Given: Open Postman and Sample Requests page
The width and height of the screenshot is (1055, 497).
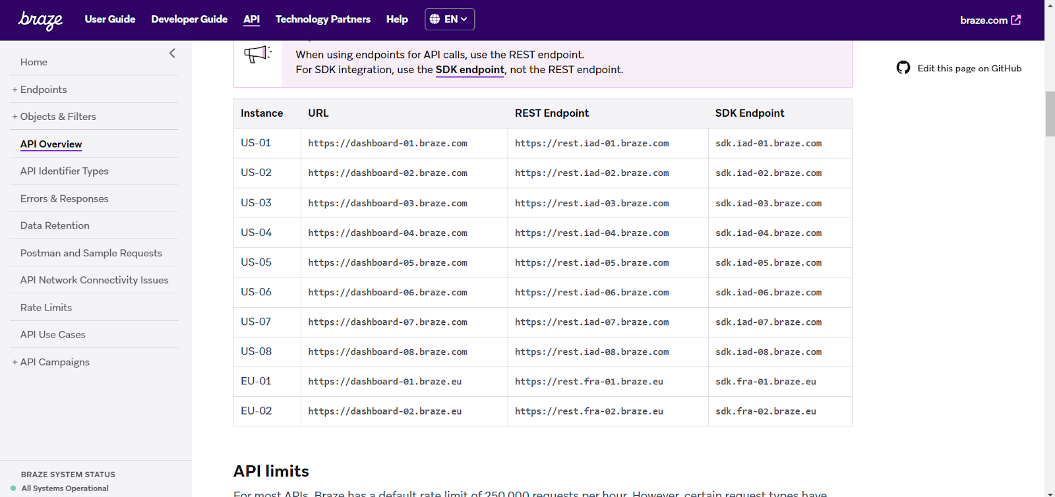Looking at the screenshot, I should point(91,253).
